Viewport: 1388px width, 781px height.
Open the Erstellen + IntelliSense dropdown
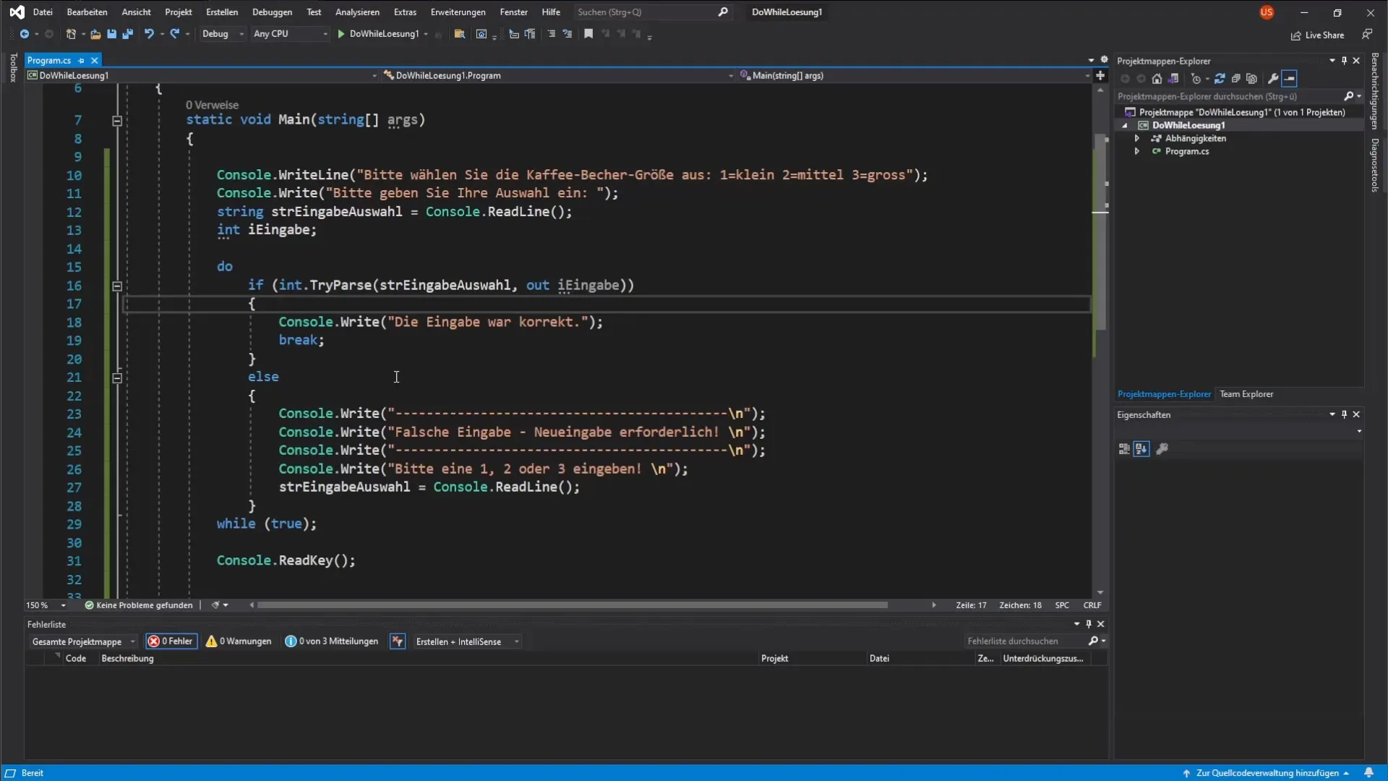(467, 642)
